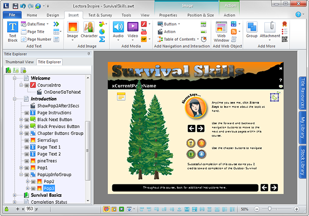Open the Title Resources side panel
This screenshot has width=309, height=216.
tap(303, 93)
